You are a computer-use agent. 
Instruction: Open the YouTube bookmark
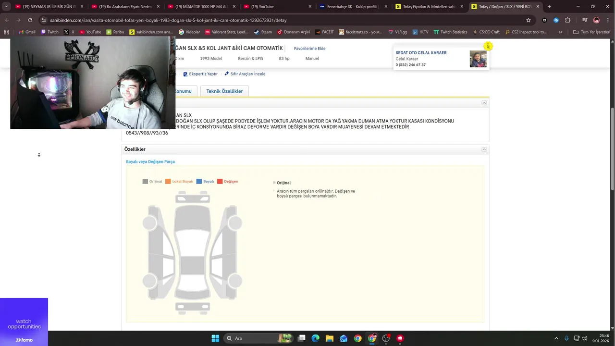90,32
